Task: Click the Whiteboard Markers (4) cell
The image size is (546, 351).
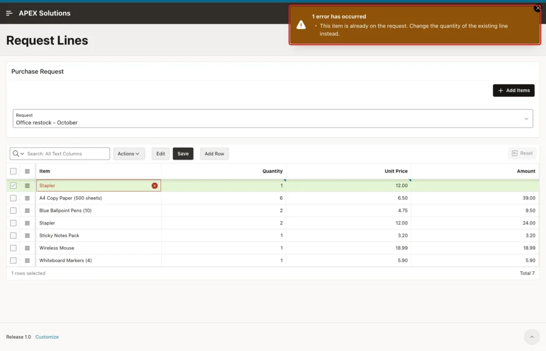Action: (x=99, y=260)
